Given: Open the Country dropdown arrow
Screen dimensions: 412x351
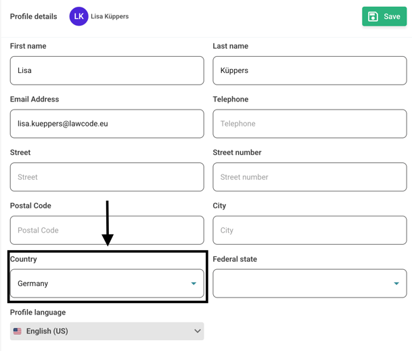Looking at the screenshot, I should click(193, 284).
